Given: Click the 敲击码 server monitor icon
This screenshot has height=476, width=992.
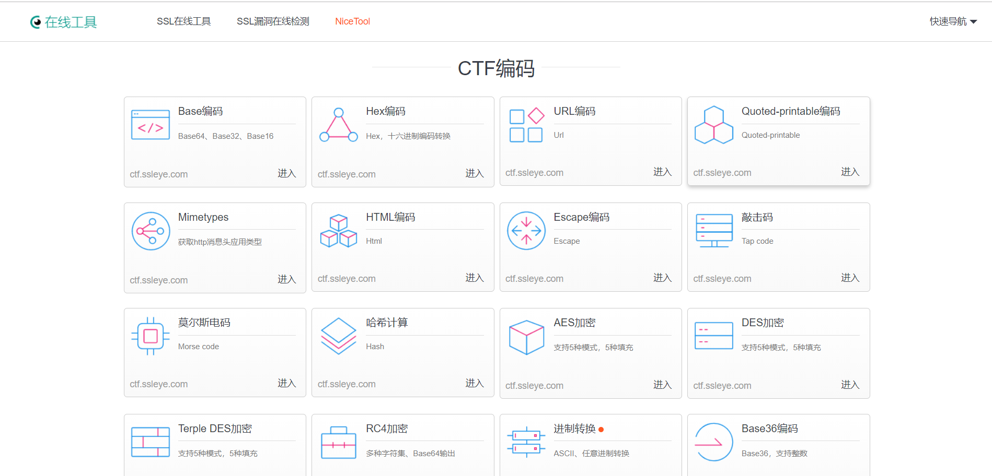Looking at the screenshot, I should tap(714, 231).
